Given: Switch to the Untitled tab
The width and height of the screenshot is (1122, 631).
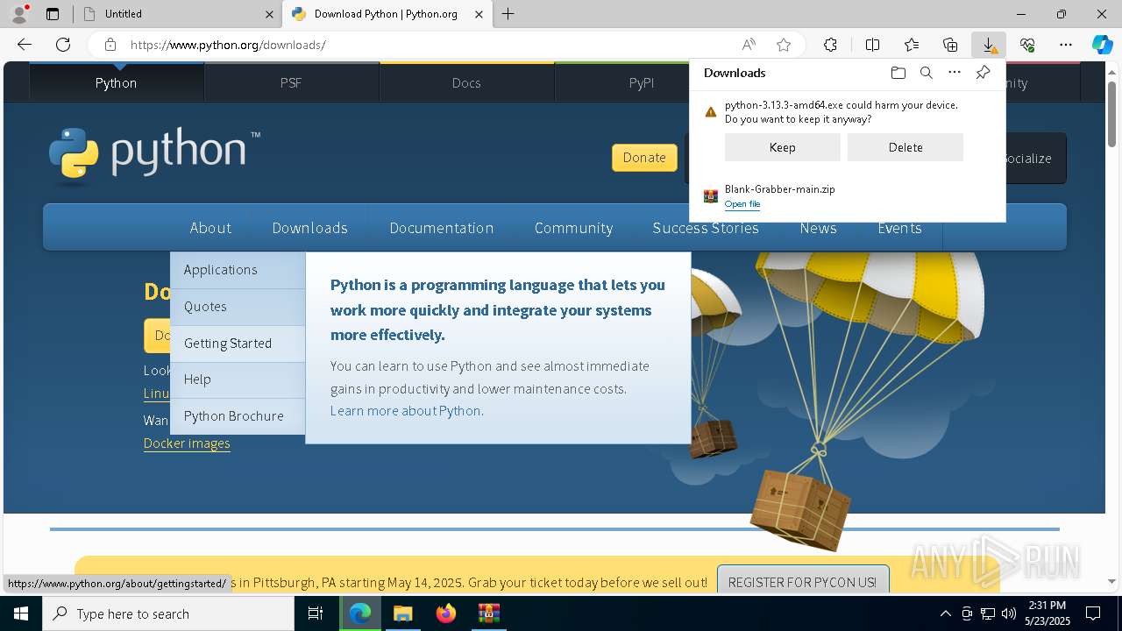Looking at the screenshot, I should tap(175, 13).
